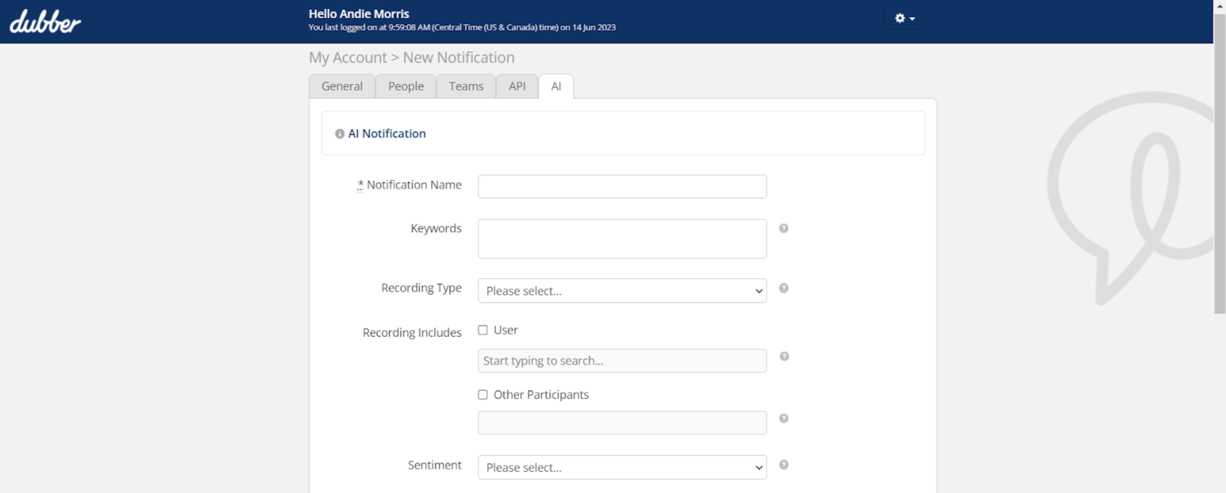Click the User search help icon
The image size is (1226, 493).
tap(784, 357)
